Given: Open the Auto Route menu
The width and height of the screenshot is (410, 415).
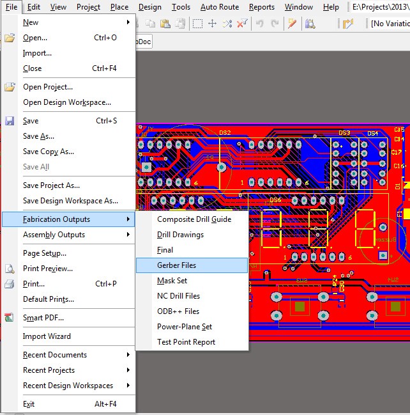Looking at the screenshot, I should [219, 7].
